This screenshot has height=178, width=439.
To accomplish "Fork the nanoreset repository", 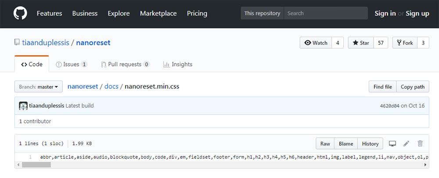I will 405,43.
